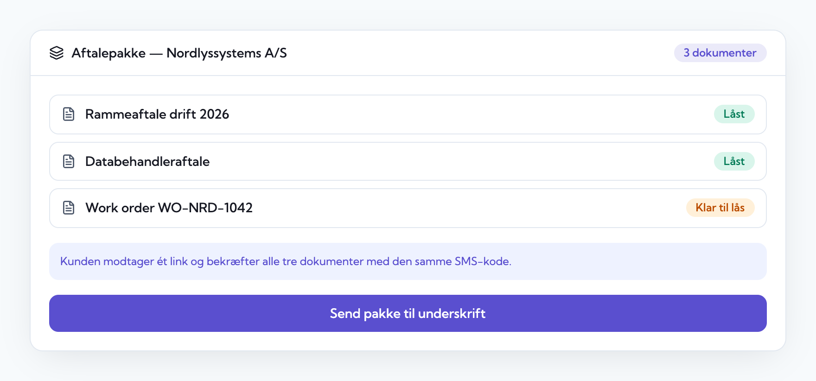This screenshot has height=381, width=816.
Task: Click the Aftalepakke — Nordlyssystems A/S title
Action: [179, 53]
